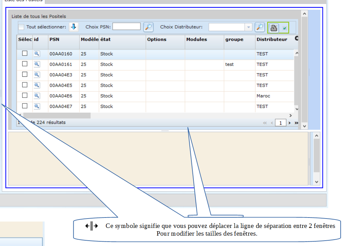Click the page number input box

(x=281, y=123)
